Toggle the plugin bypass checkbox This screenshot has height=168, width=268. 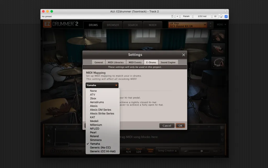point(226,17)
